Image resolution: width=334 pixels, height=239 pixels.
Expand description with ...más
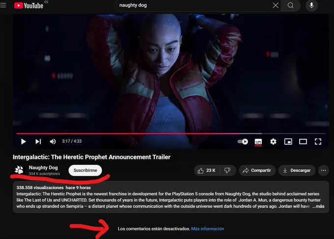[318, 206]
